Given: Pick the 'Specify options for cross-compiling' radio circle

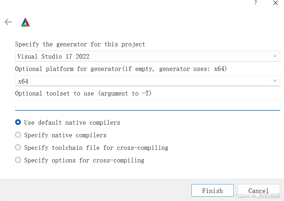Looking at the screenshot, I should [18, 160].
